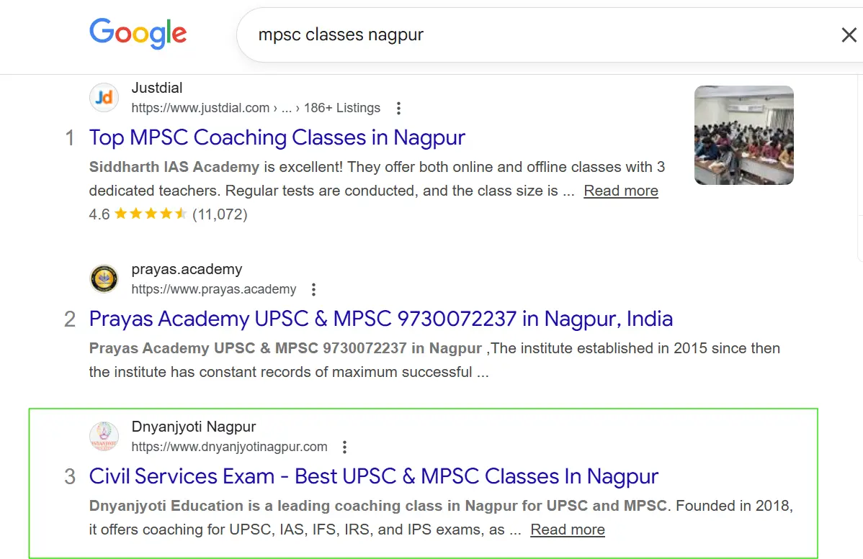Click the https://www.prayas.academy URL text
This screenshot has width=863, height=559.
pos(213,289)
